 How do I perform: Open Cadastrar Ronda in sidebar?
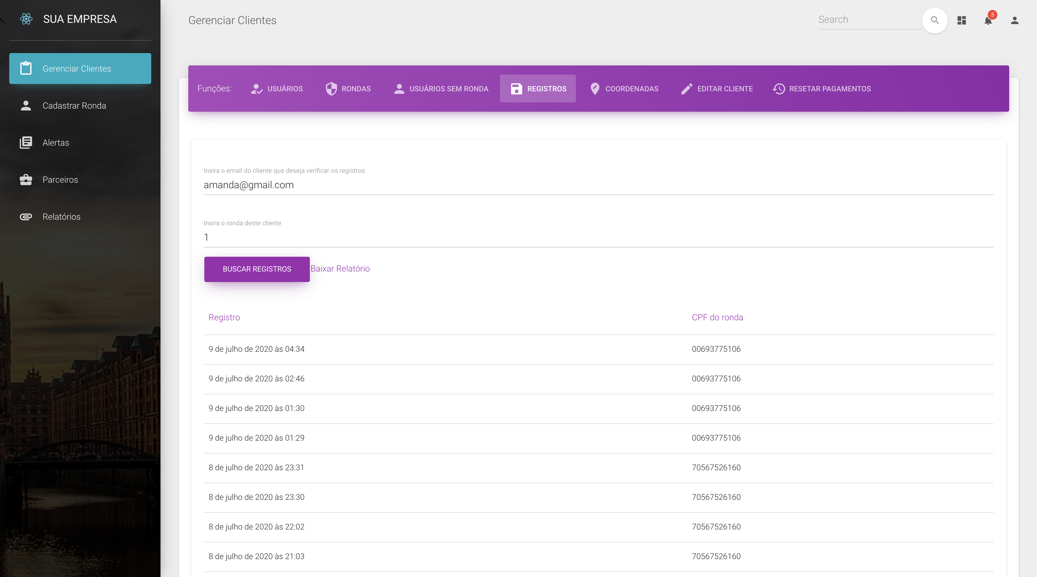tap(74, 106)
